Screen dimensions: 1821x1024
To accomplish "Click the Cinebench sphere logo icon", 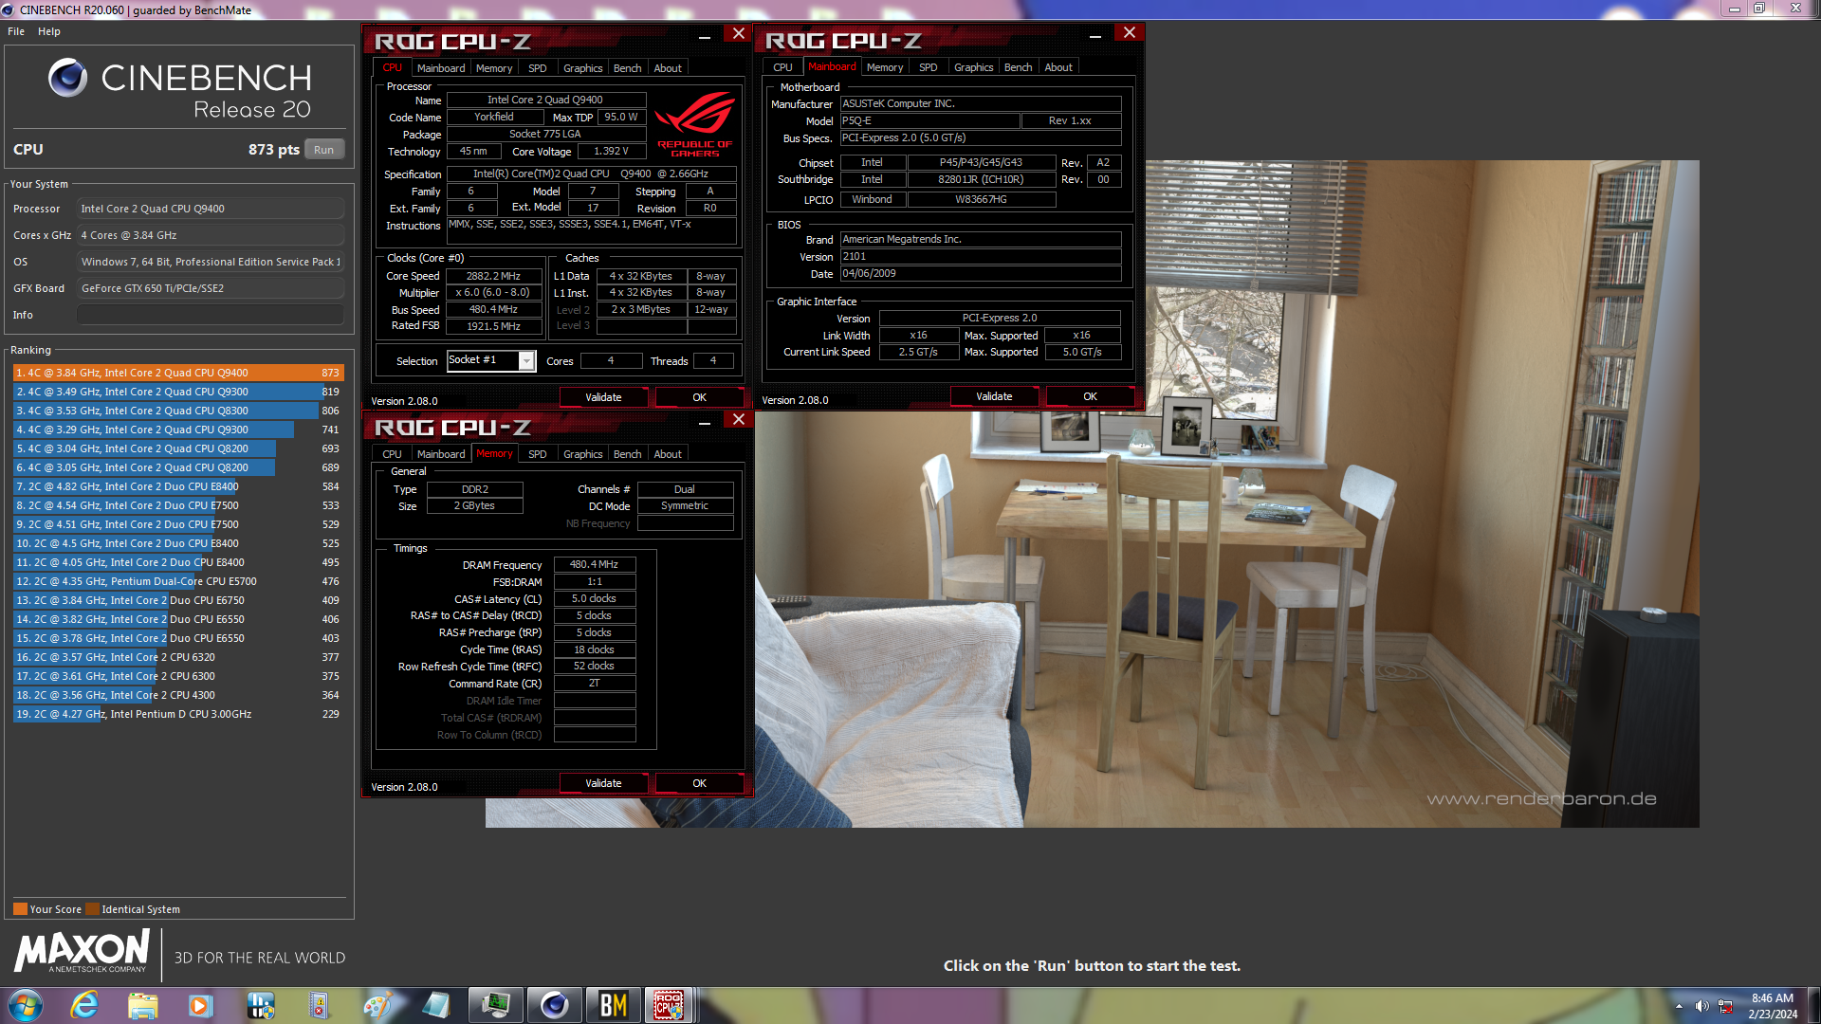I will [67, 78].
